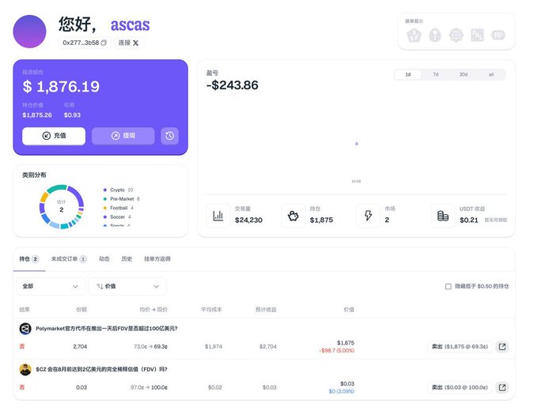Expand the 价值 sort dropdown
The image size is (538, 414).
(127, 286)
